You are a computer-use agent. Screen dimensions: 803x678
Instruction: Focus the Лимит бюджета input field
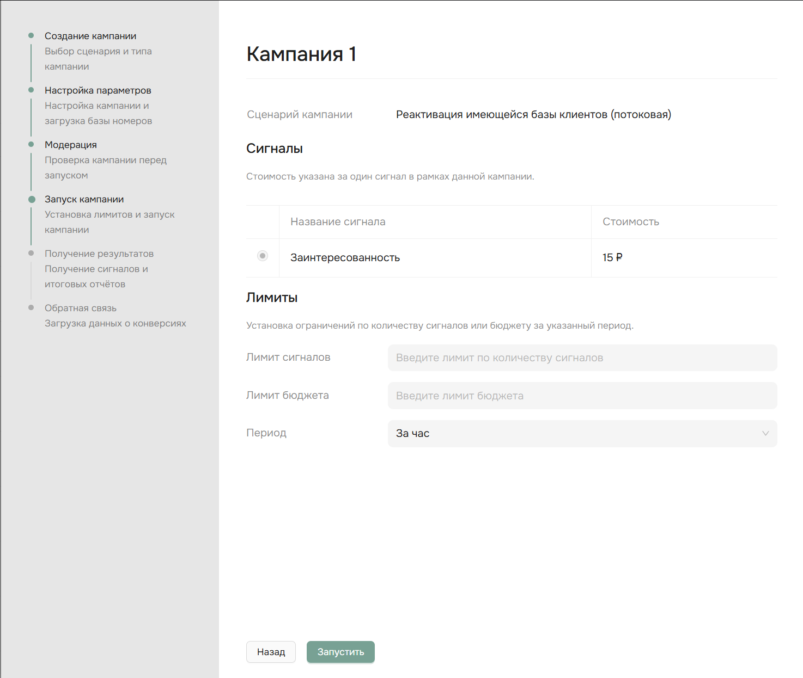[x=582, y=396]
